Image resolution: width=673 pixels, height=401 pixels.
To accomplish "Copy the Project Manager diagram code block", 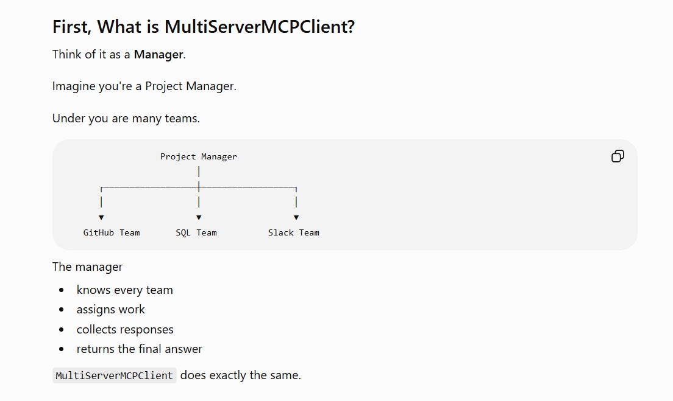I will coord(618,156).
